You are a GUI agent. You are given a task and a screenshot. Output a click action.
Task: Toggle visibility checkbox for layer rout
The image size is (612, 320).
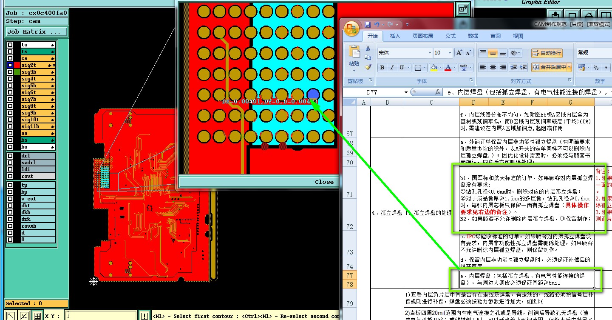click(x=10, y=176)
